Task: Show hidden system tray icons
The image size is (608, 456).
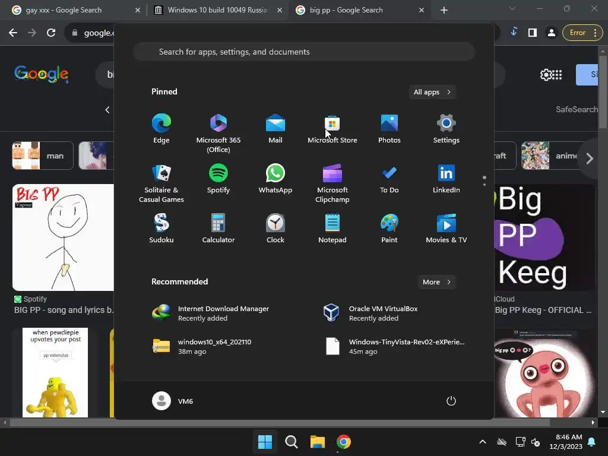Action: pos(483,442)
